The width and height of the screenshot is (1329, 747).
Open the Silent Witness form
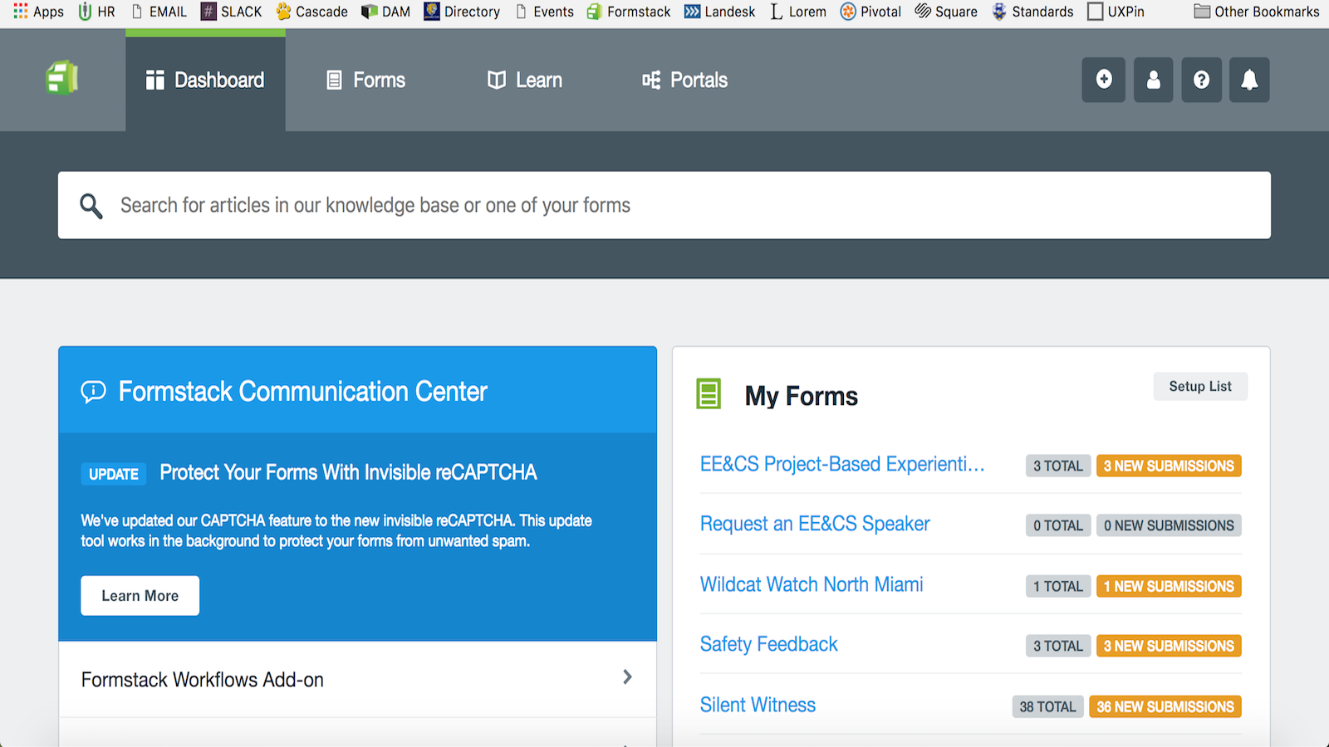(x=758, y=705)
